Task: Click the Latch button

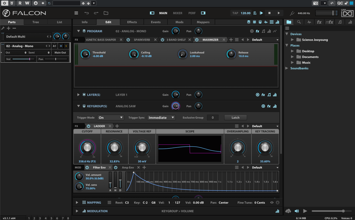Action: pos(235,117)
